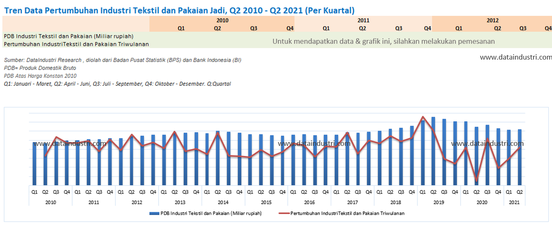Click the 2010 year header in the table

pos(223,20)
